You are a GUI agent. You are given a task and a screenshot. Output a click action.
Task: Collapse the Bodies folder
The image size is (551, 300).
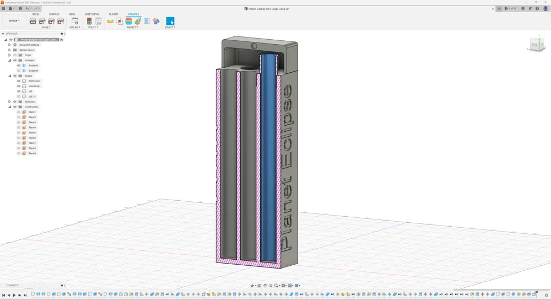(9, 76)
